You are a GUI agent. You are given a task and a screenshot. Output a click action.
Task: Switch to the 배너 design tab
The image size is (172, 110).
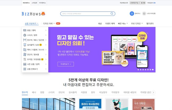click(34, 92)
